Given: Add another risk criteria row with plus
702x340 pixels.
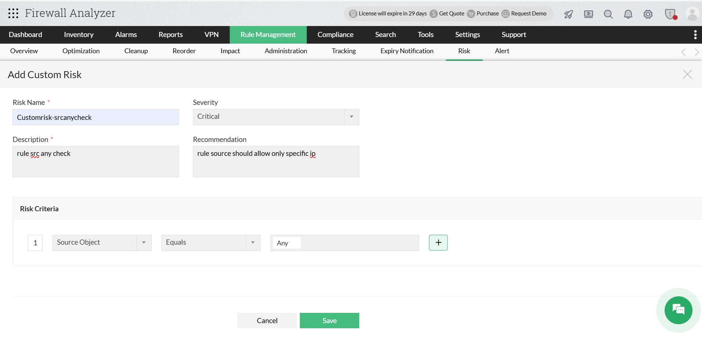Looking at the screenshot, I should (438, 242).
